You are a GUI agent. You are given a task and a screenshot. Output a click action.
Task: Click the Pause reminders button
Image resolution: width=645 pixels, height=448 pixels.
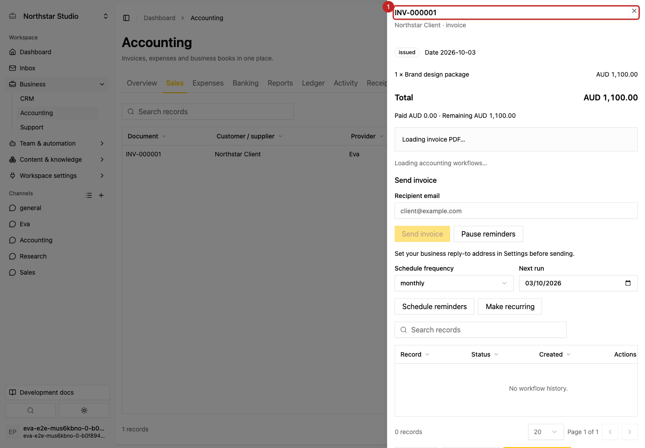click(488, 234)
